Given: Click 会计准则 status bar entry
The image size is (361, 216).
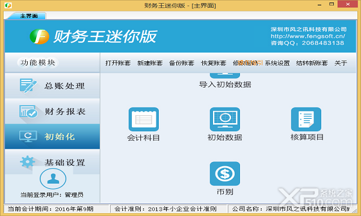Looking at the screenshot, I should (165, 209).
